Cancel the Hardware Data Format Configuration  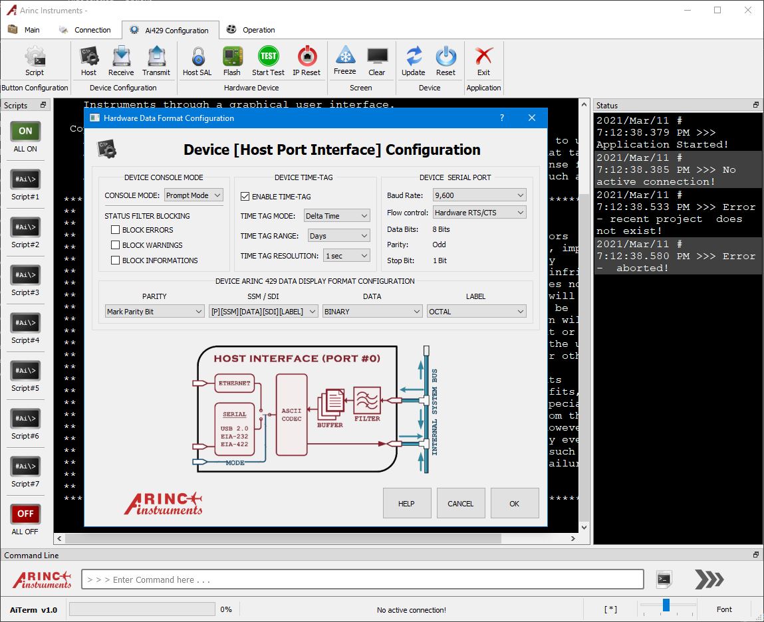point(461,503)
